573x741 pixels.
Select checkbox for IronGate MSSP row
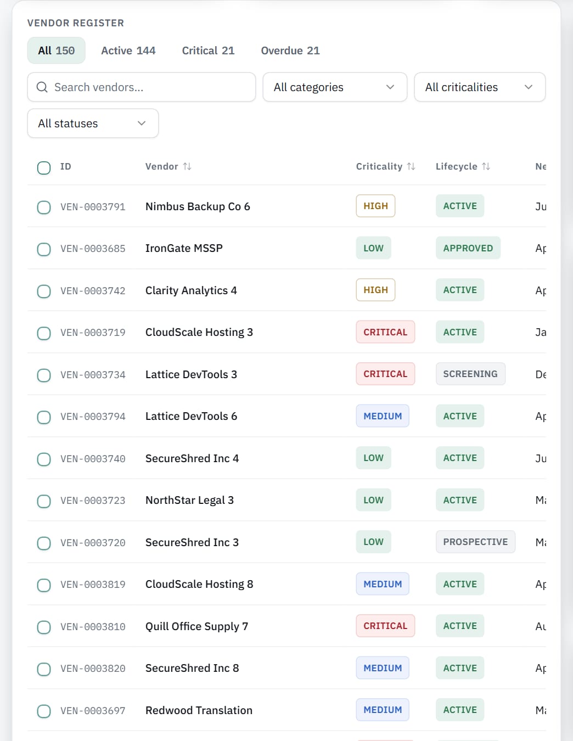[x=44, y=249]
